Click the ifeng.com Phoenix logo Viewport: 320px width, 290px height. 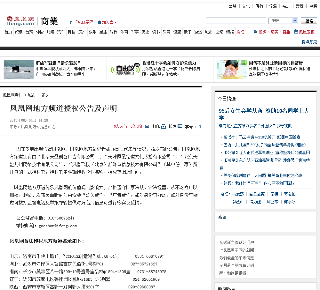[x=20, y=21]
